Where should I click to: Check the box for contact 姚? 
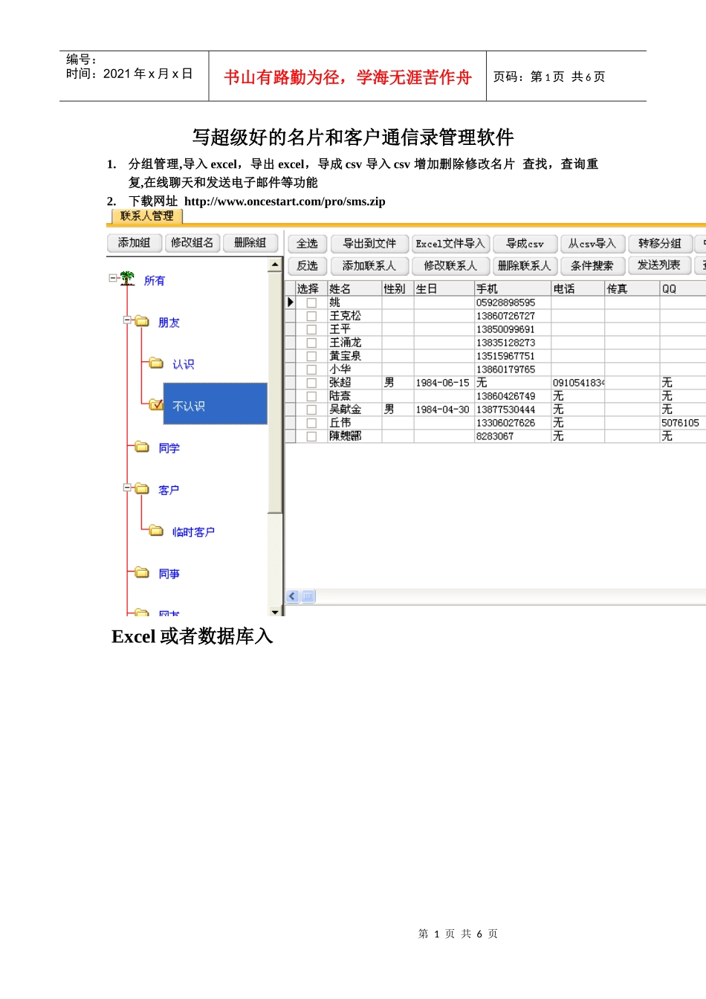[x=311, y=303]
